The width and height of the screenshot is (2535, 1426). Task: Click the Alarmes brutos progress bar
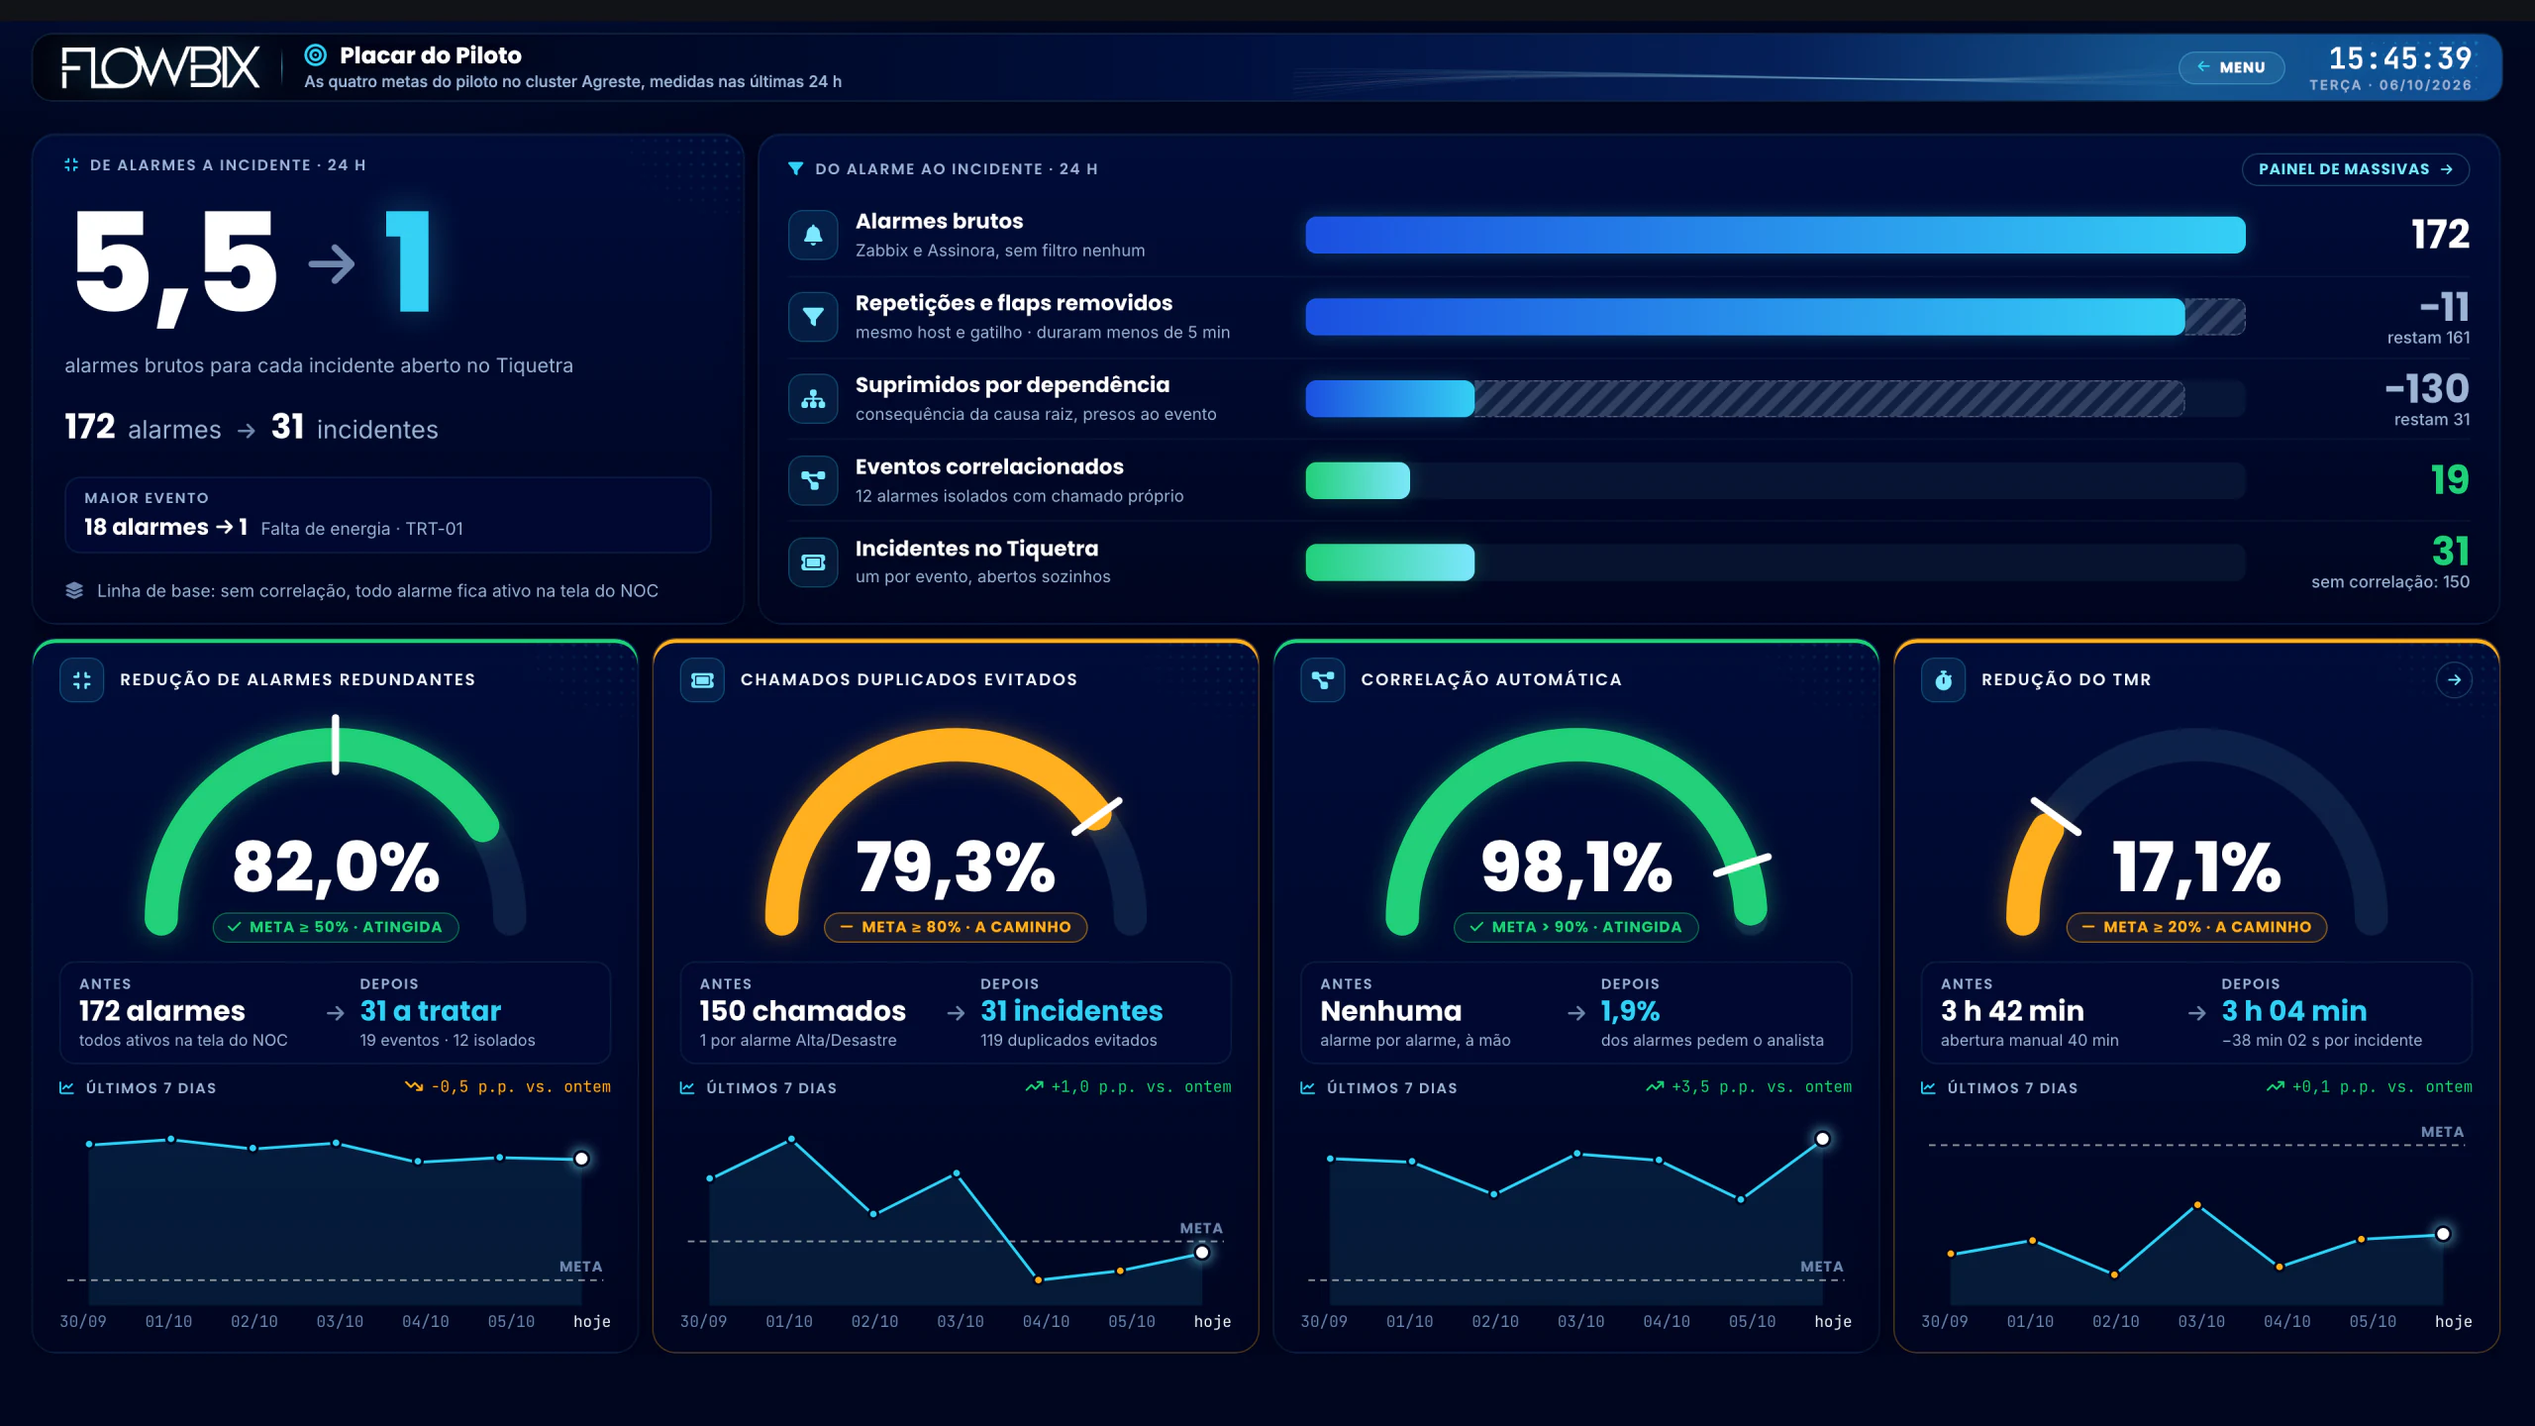pyautogui.click(x=1774, y=235)
